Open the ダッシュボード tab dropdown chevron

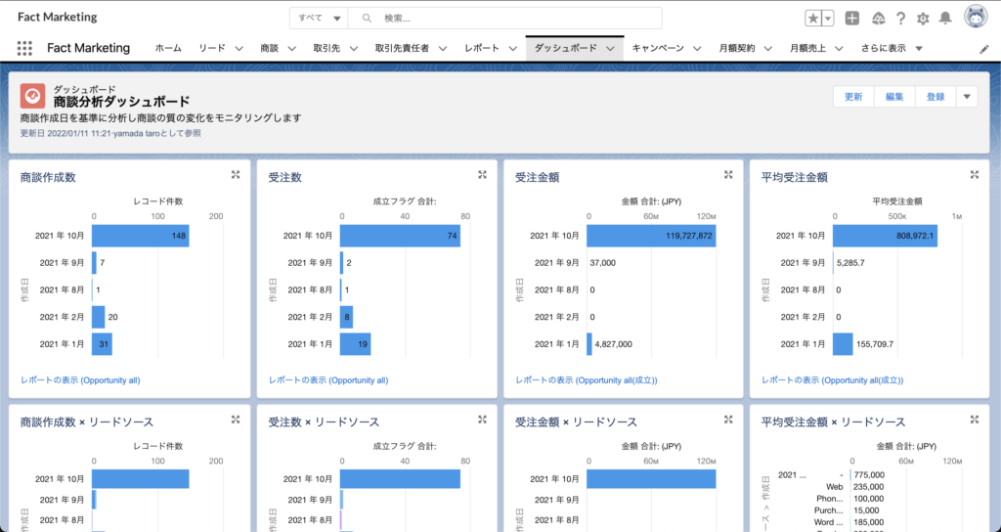(x=611, y=49)
